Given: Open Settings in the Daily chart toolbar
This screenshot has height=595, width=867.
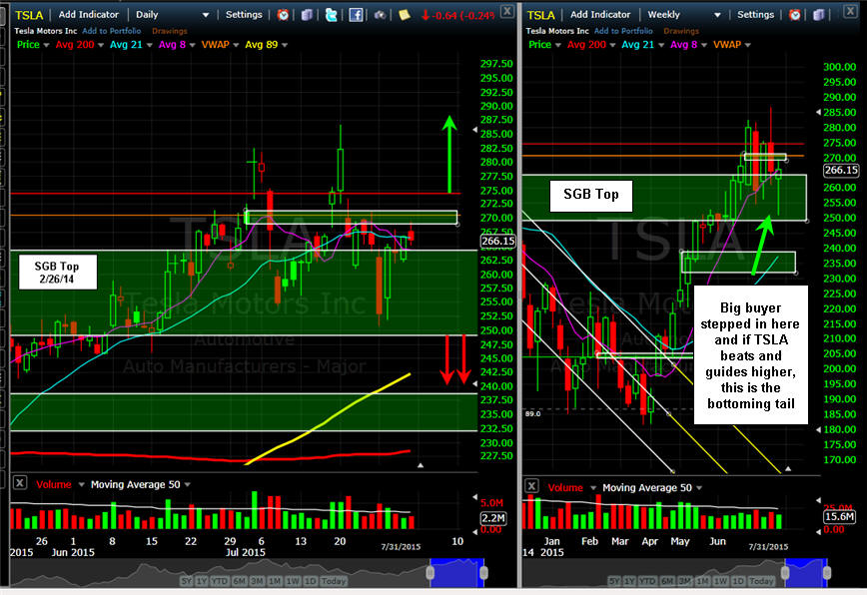Looking at the screenshot, I should 244,15.
